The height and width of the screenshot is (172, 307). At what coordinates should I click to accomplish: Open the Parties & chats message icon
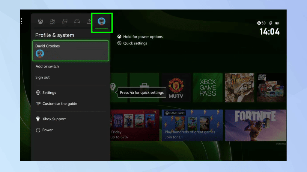pos(65,21)
